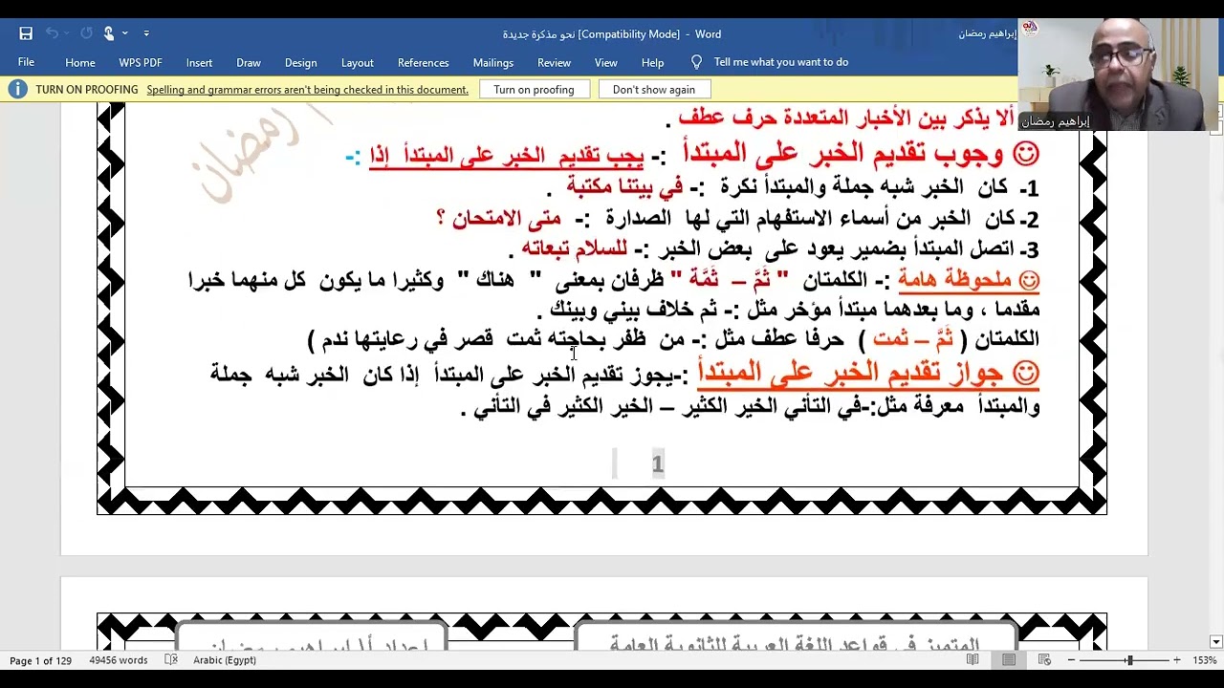Go to the Design tab
The image size is (1224, 688).
point(300,62)
